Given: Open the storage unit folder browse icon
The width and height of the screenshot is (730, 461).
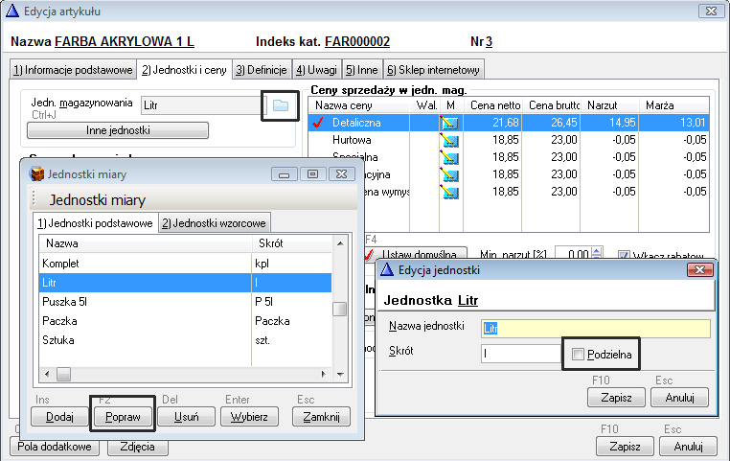Looking at the screenshot, I should (x=281, y=105).
